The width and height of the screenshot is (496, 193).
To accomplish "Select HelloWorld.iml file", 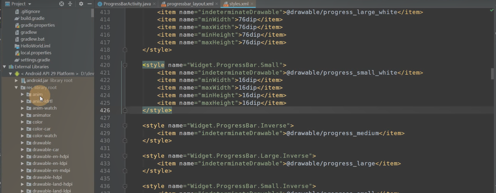I will click(35, 46).
